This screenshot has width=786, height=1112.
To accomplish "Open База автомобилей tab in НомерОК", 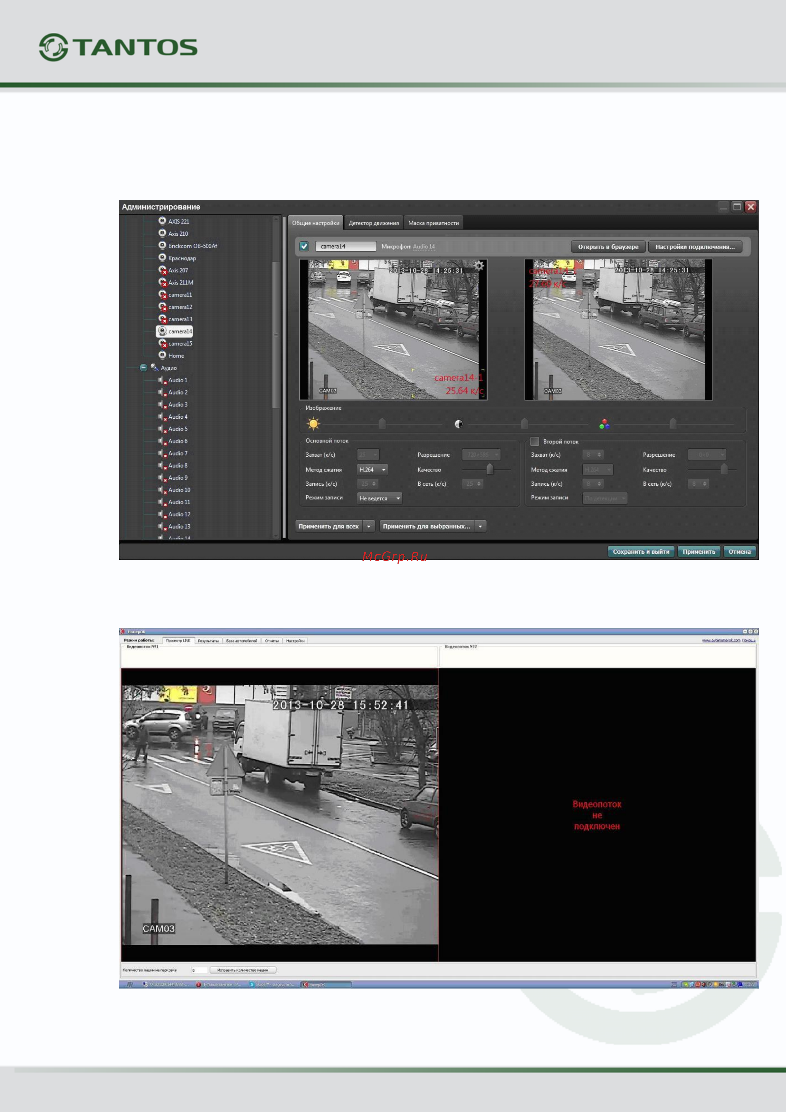I will 242,640.
